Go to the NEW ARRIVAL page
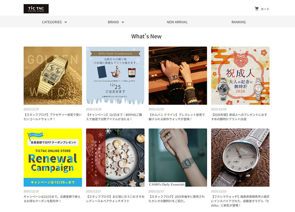 point(177,22)
